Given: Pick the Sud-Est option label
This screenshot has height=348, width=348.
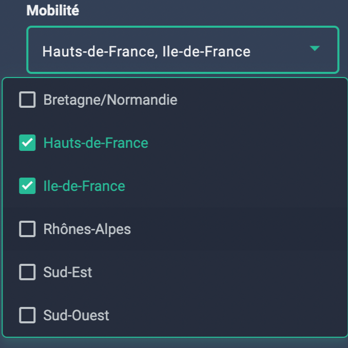Looking at the screenshot, I should 67,272.
